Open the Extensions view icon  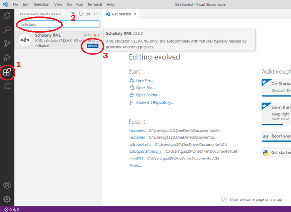[7, 72]
